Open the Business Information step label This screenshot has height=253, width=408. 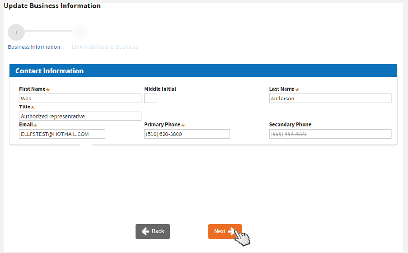[x=34, y=47]
